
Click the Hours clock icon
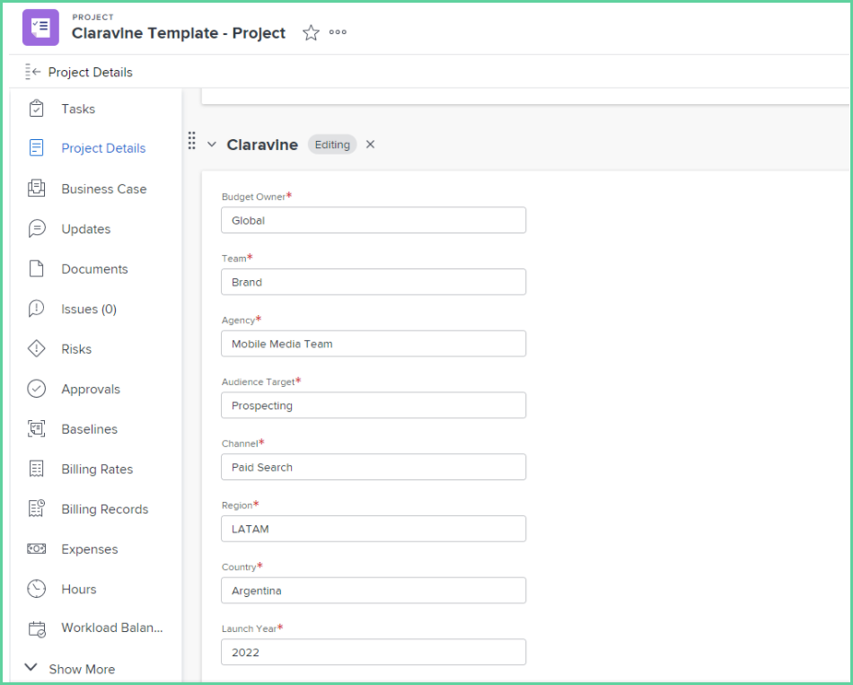click(x=37, y=589)
